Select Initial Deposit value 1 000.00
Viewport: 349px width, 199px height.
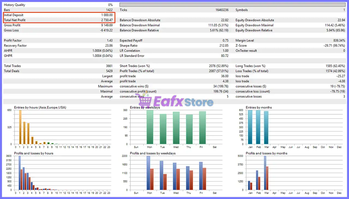click(107, 15)
